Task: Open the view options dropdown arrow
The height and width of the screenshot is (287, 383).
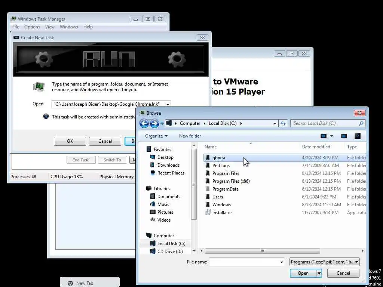Action: (332, 136)
